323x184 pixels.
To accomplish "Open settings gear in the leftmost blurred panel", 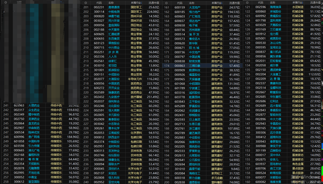I will [6, 2].
